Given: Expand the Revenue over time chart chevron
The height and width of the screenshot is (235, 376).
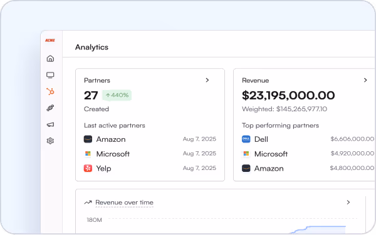Looking at the screenshot, I should 348,202.
